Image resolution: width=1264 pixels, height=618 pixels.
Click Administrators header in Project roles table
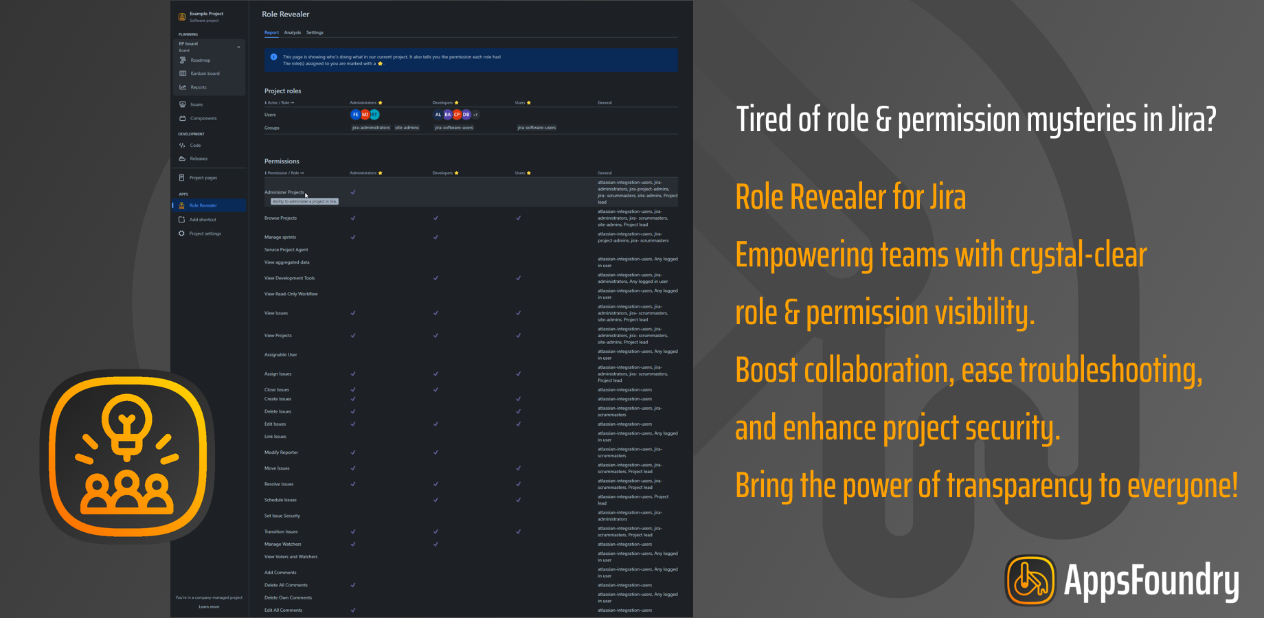coord(366,103)
